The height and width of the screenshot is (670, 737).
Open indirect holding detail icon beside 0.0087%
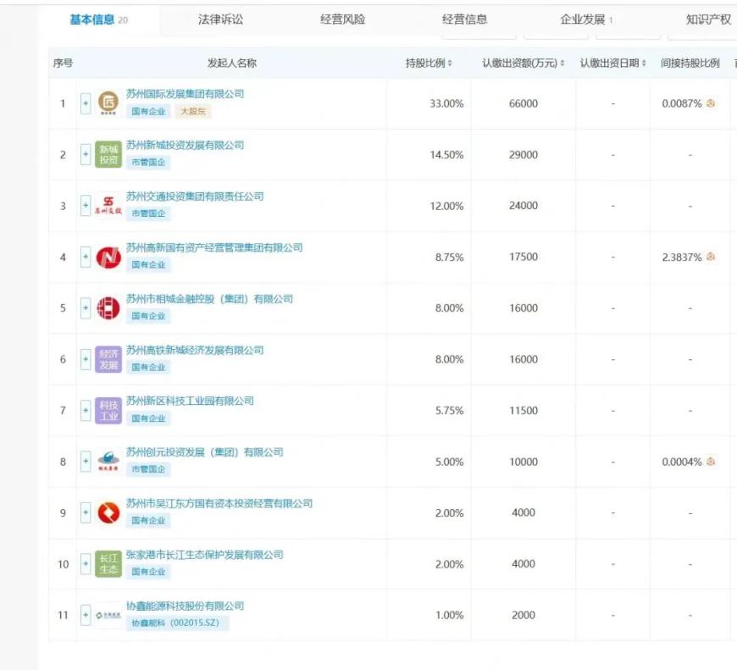(x=711, y=102)
